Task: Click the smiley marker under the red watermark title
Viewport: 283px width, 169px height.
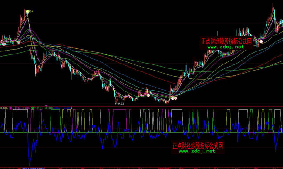Action: (x=261, y=41)
